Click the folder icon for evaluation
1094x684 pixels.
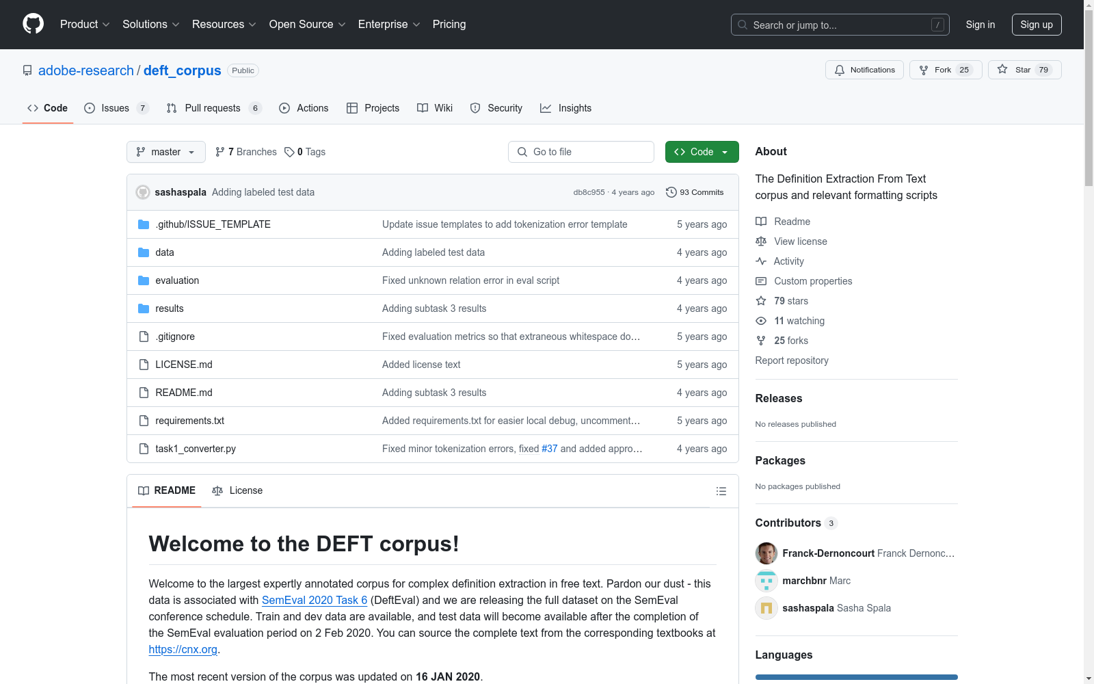(x=144, y=280)
